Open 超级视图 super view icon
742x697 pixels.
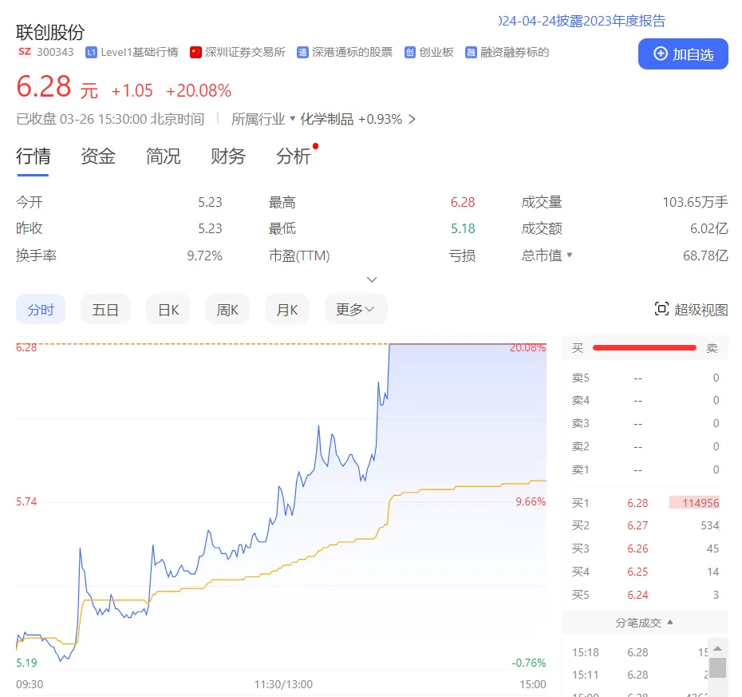pyautogui.click(x=661, y=310)
